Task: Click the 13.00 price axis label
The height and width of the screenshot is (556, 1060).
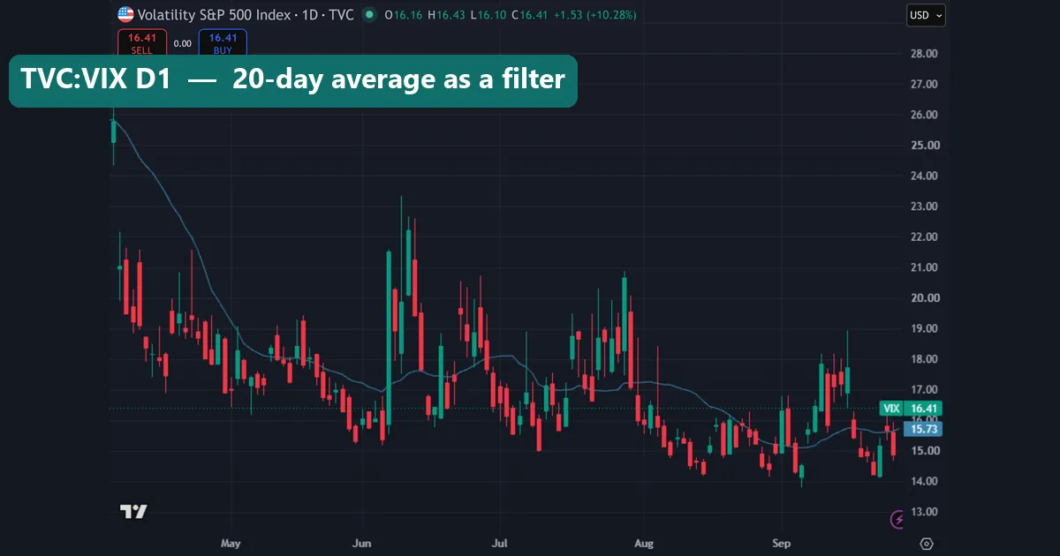Action: (x=923, y=511)
